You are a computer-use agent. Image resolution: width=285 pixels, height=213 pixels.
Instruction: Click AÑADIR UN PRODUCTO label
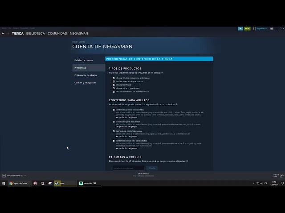pyautogui.click(x=16, y=176)
